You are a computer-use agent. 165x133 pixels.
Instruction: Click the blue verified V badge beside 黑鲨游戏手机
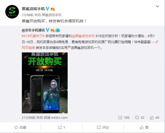click(48, 9)
